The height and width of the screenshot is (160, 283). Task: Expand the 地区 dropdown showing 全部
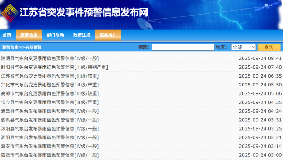(x=243, y=47)
